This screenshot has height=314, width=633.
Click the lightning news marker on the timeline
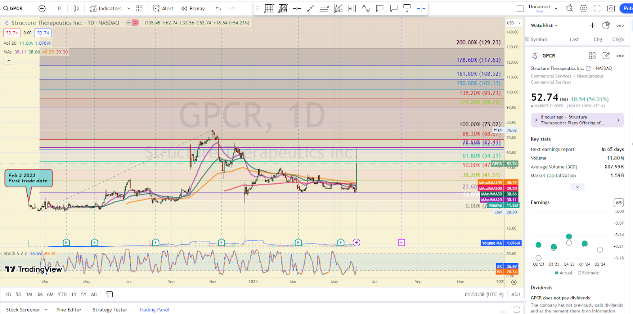tap(356, 242)
